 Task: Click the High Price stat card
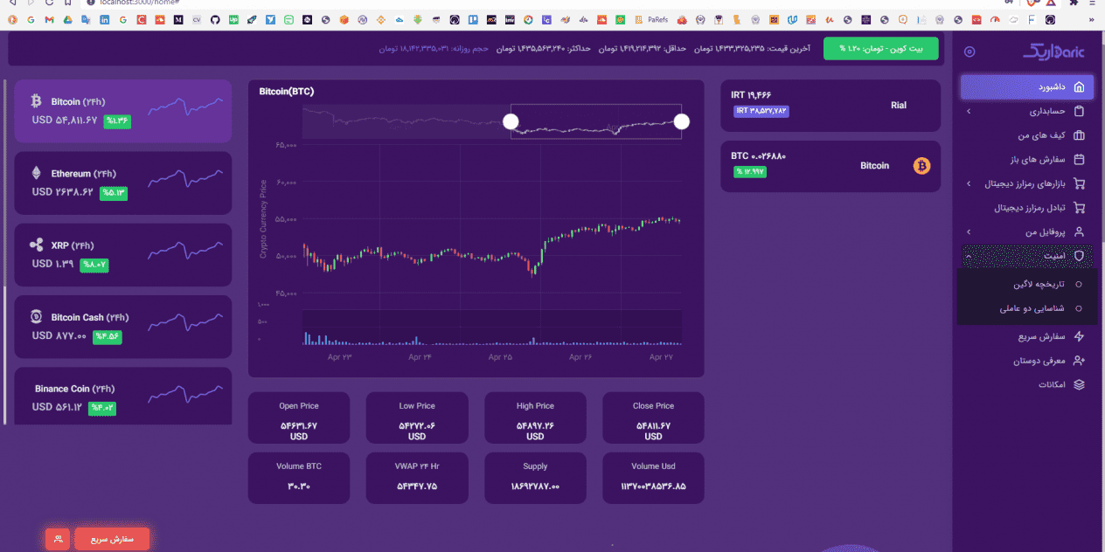click(x=535, y=417)
